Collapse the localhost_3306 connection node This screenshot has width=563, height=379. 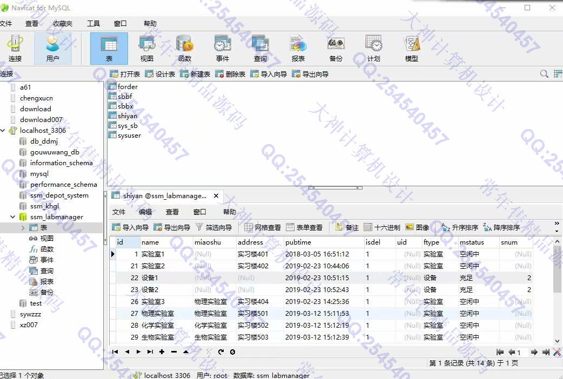4,131
